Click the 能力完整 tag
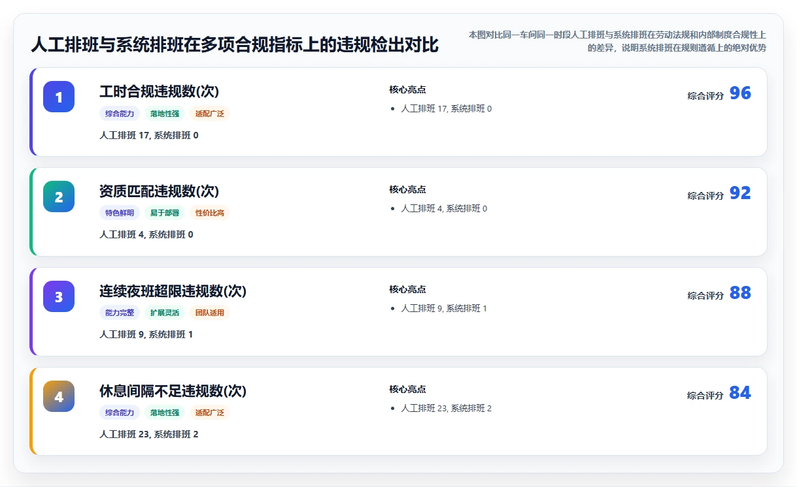This screenshot has width=797, height=487. tap(120, 313)
